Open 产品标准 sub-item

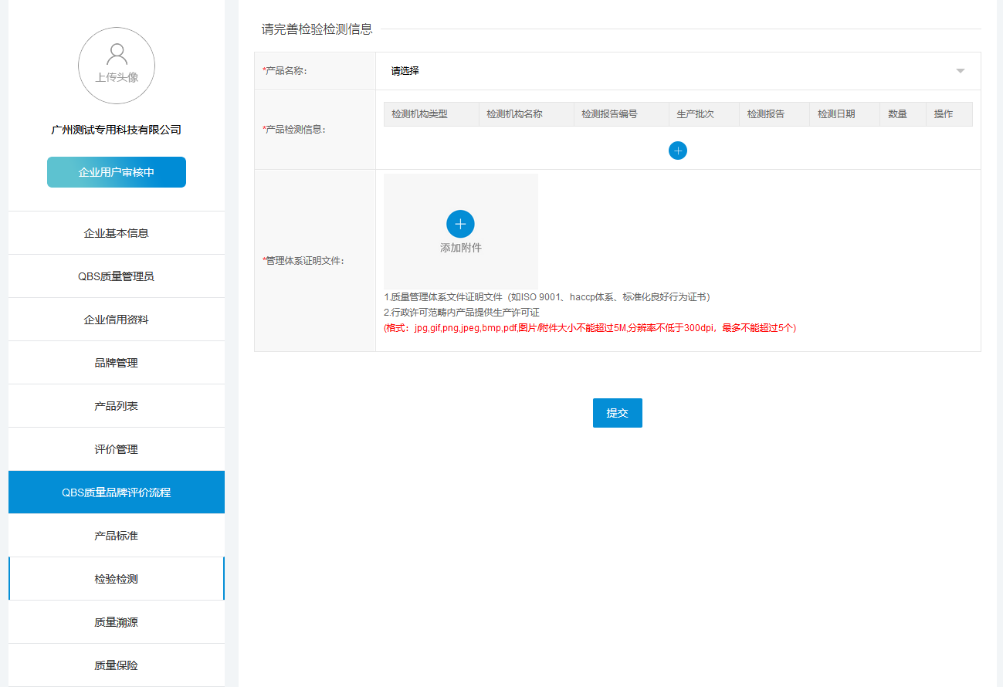pos(117,536)
